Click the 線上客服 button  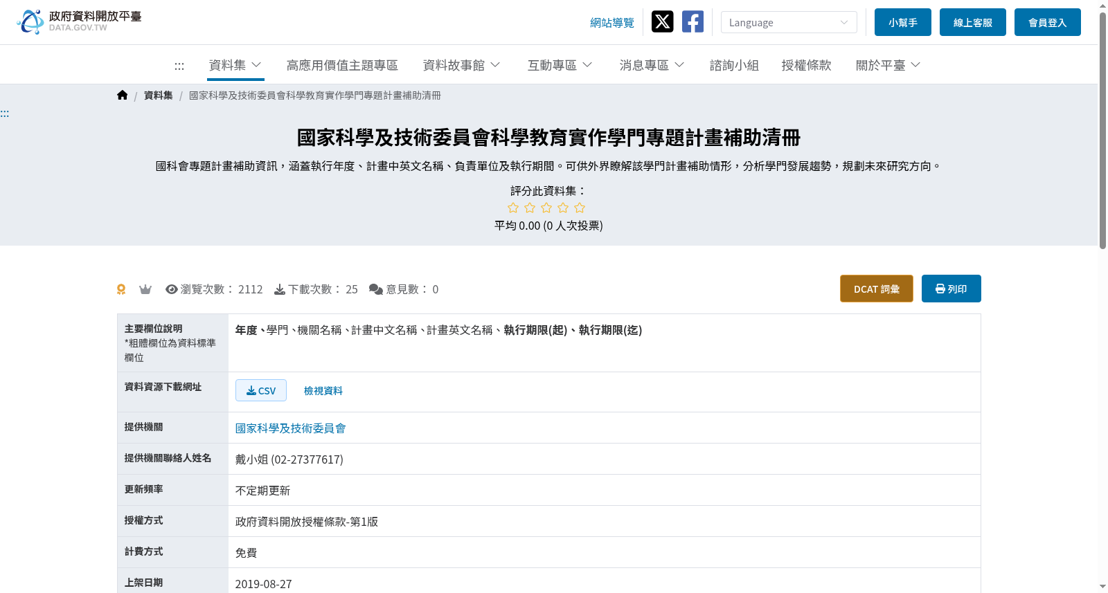pos(972,22)
